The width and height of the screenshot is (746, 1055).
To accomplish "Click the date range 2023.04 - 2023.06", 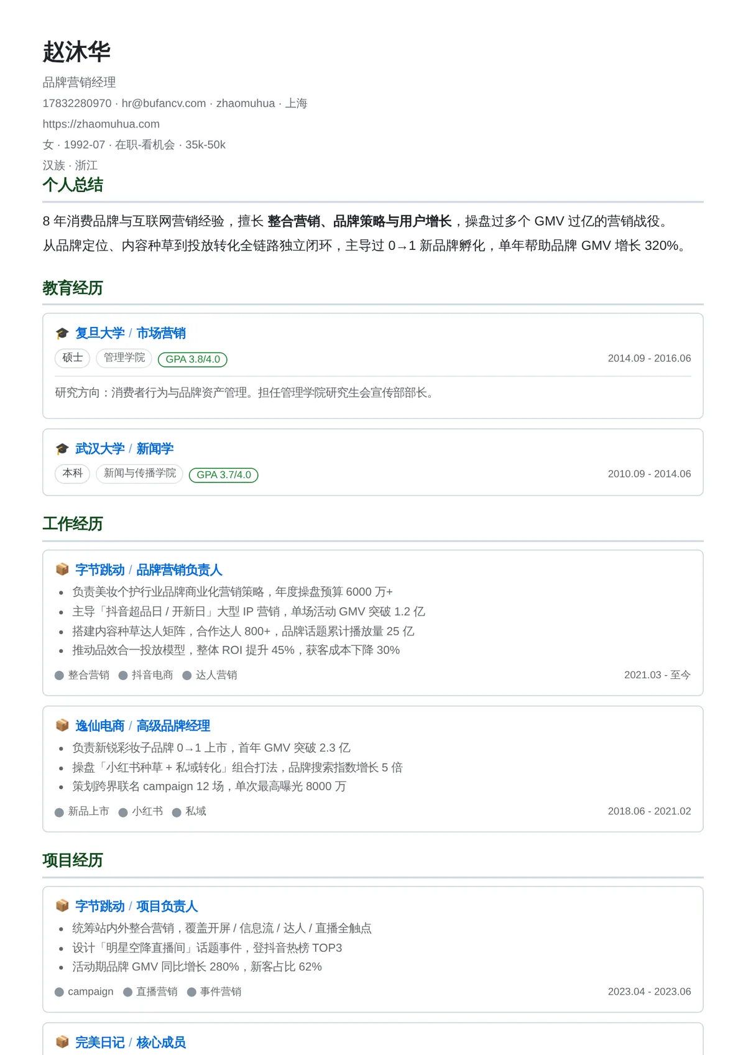I will tap(649, 992).
